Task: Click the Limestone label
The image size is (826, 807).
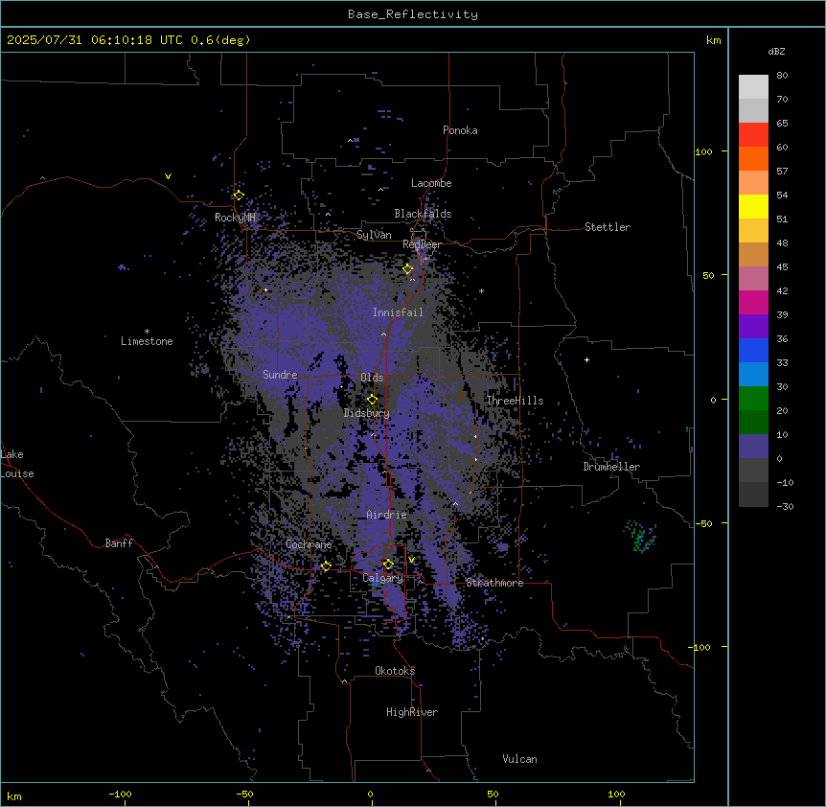Action: point(147,341)
